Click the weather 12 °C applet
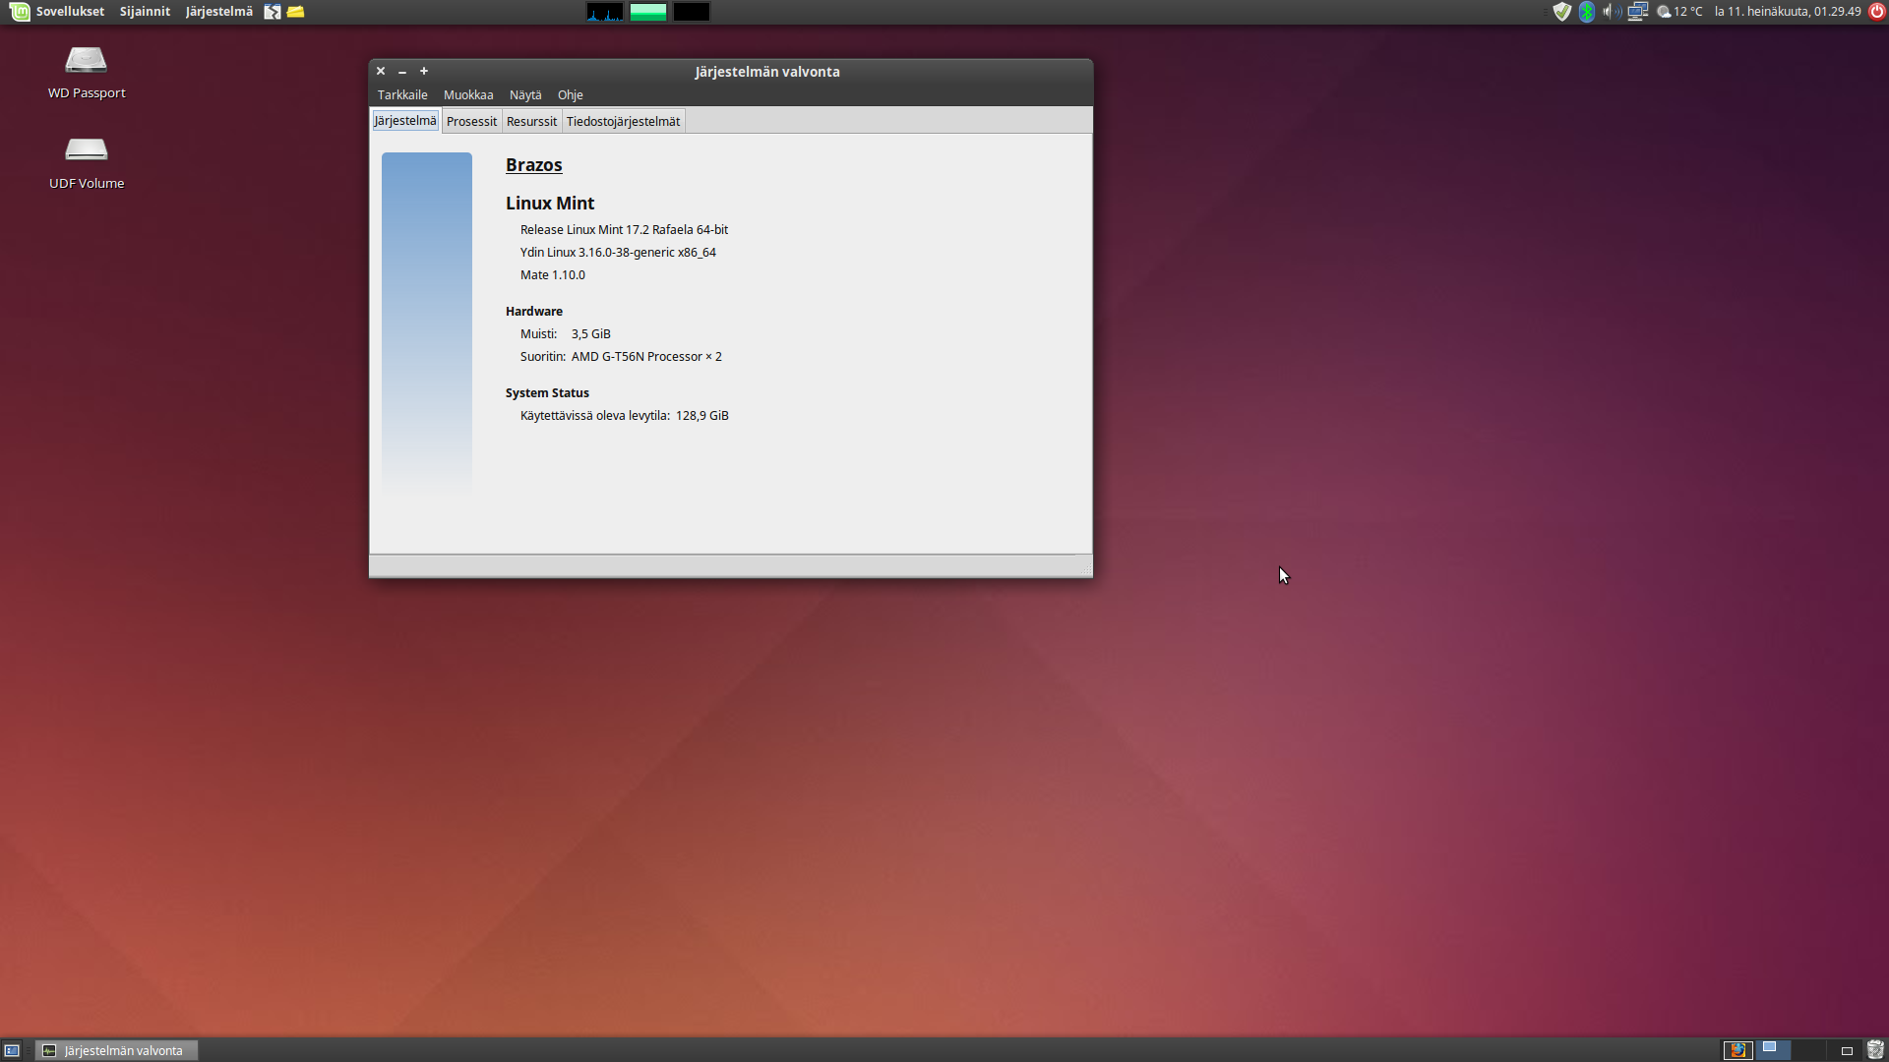 coord(1680,12)
